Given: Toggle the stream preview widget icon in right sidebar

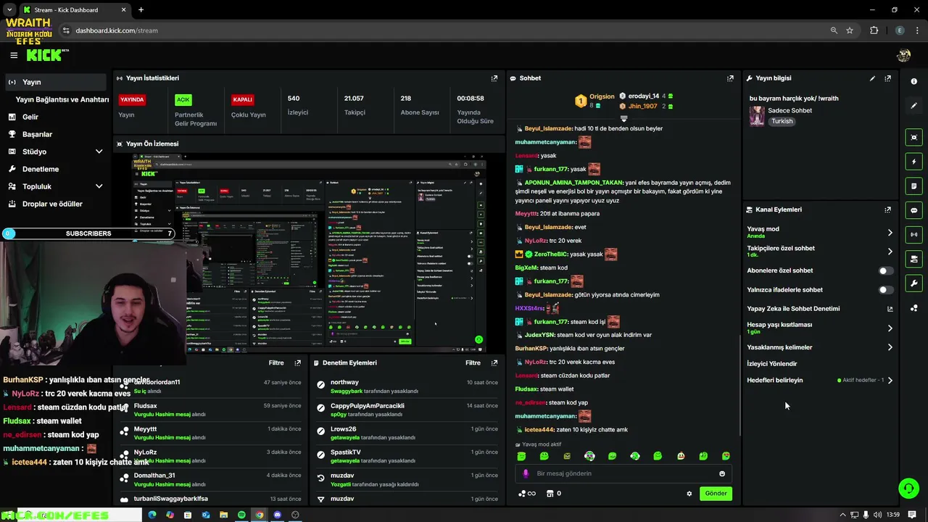Looking at the screenshot, I should tap(913, 137).
